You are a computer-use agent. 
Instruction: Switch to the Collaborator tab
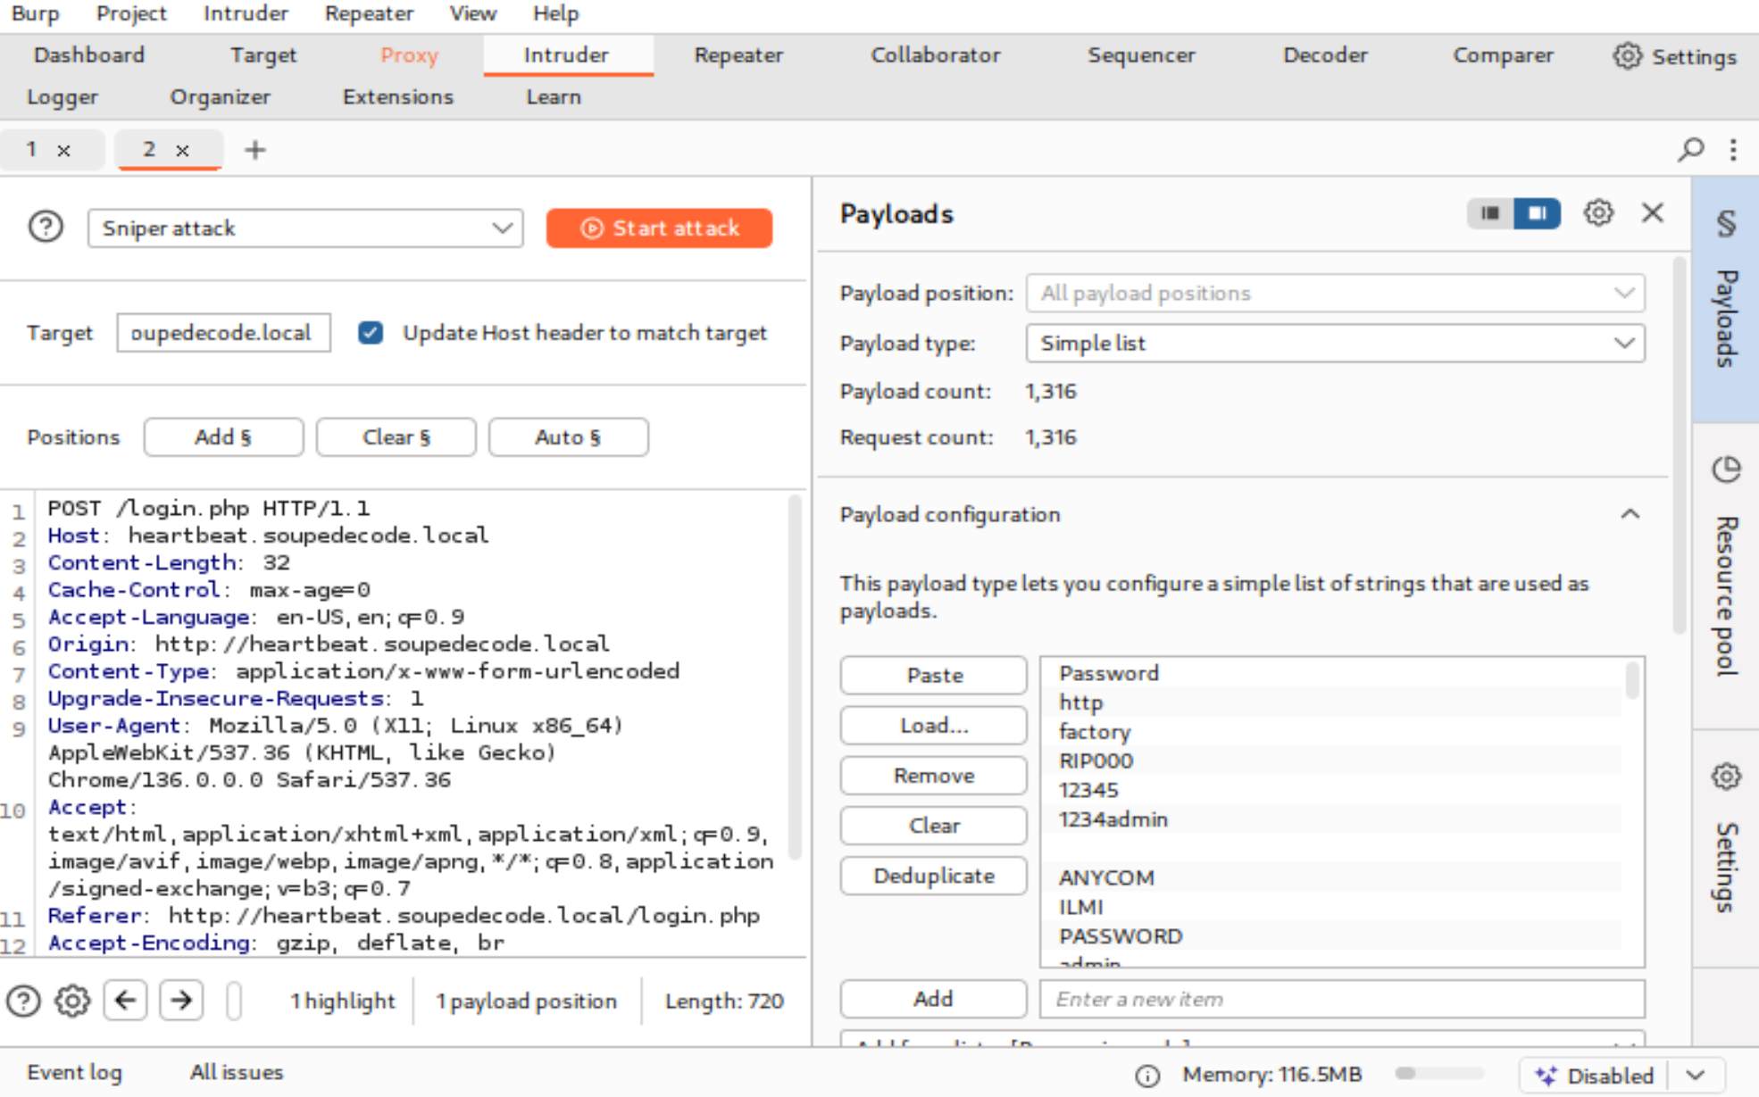click(x=935, y=55)
